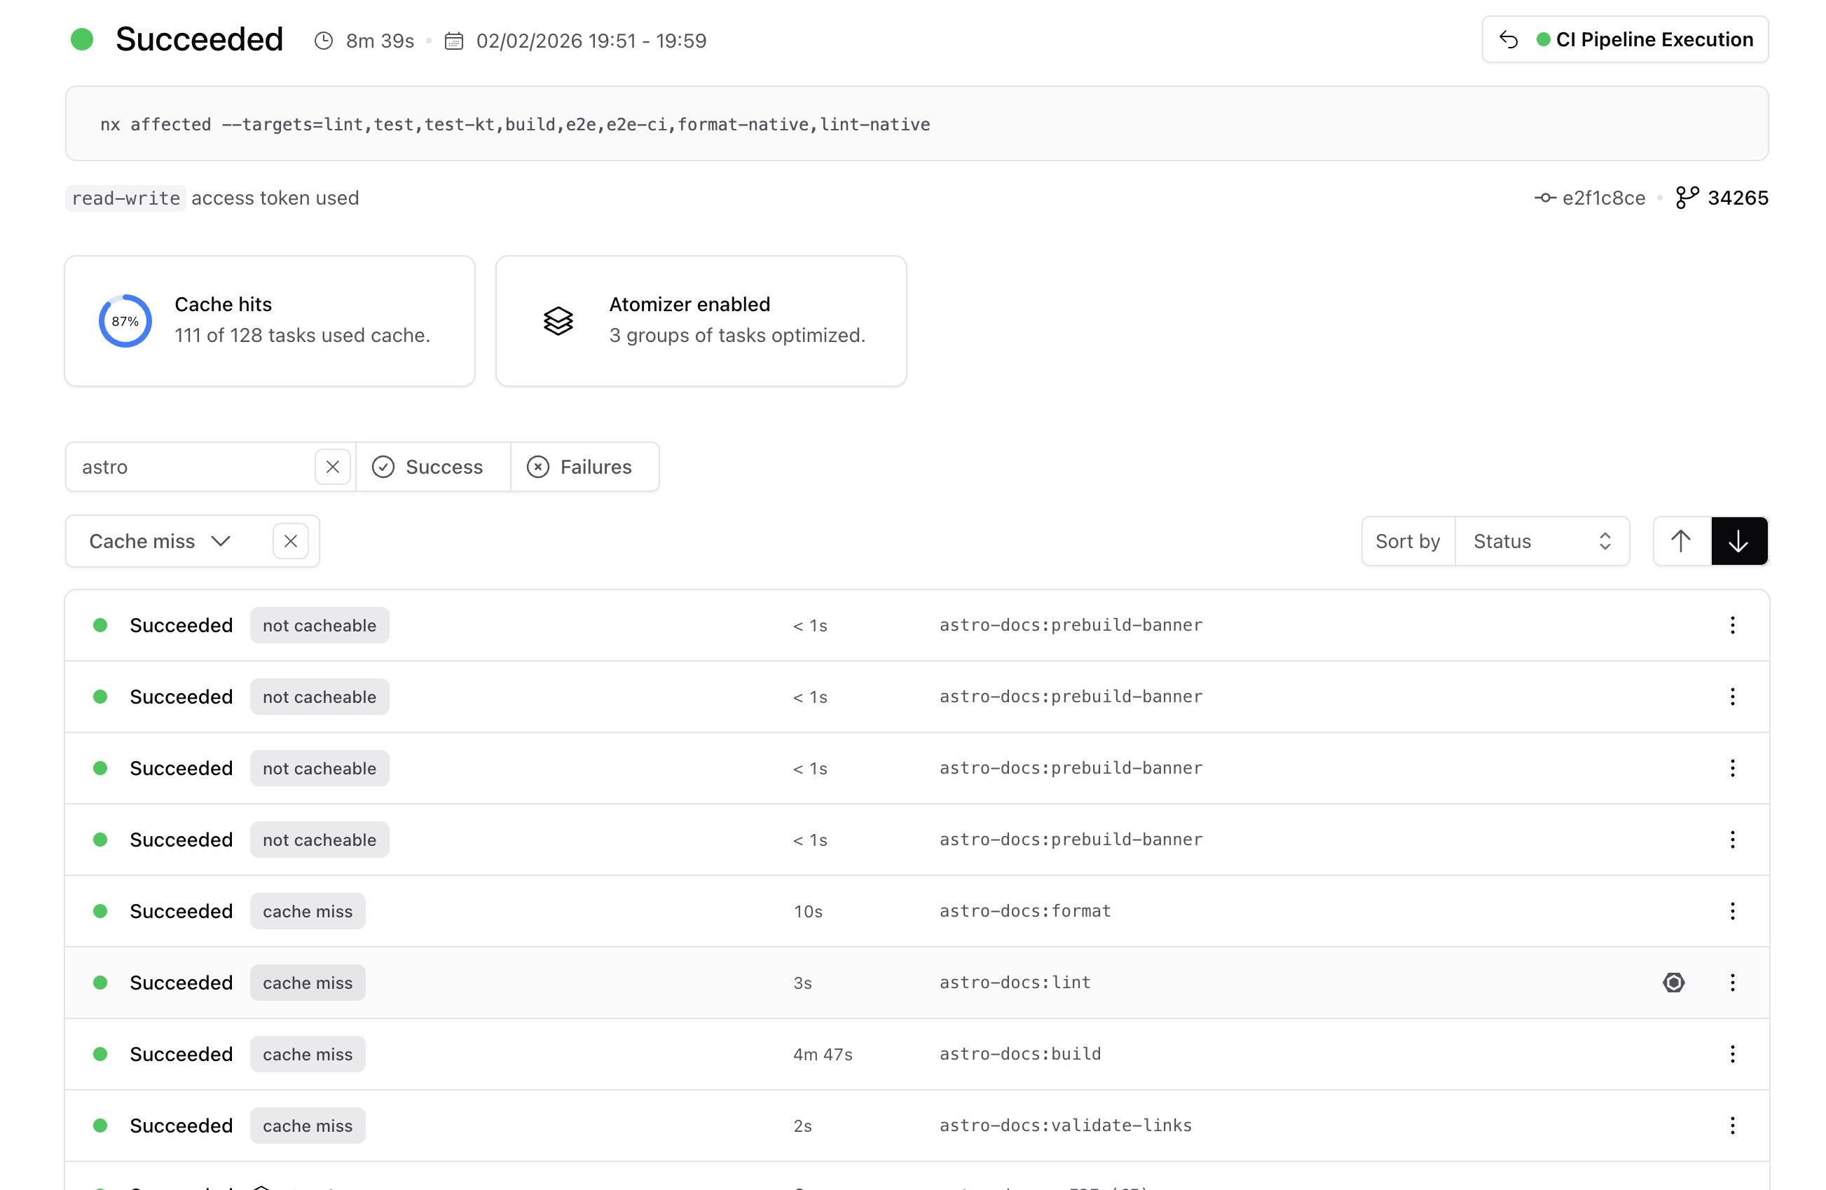The width and height of the screenshot is (1826, 1190).
Task: Open the options menu on the astro-docs:build row
Action: point(1731,1054)
